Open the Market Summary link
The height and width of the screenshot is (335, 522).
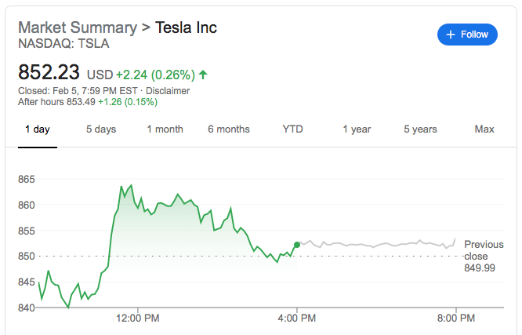(77, 27)
